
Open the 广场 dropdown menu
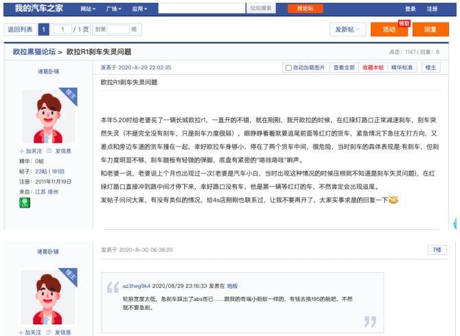113,9
